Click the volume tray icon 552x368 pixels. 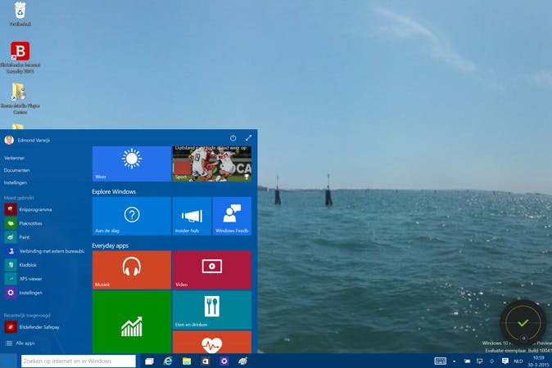[491, 361]
